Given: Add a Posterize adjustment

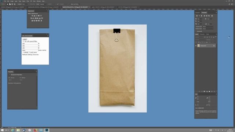Looking at the screenshot, I should point(34,21).
